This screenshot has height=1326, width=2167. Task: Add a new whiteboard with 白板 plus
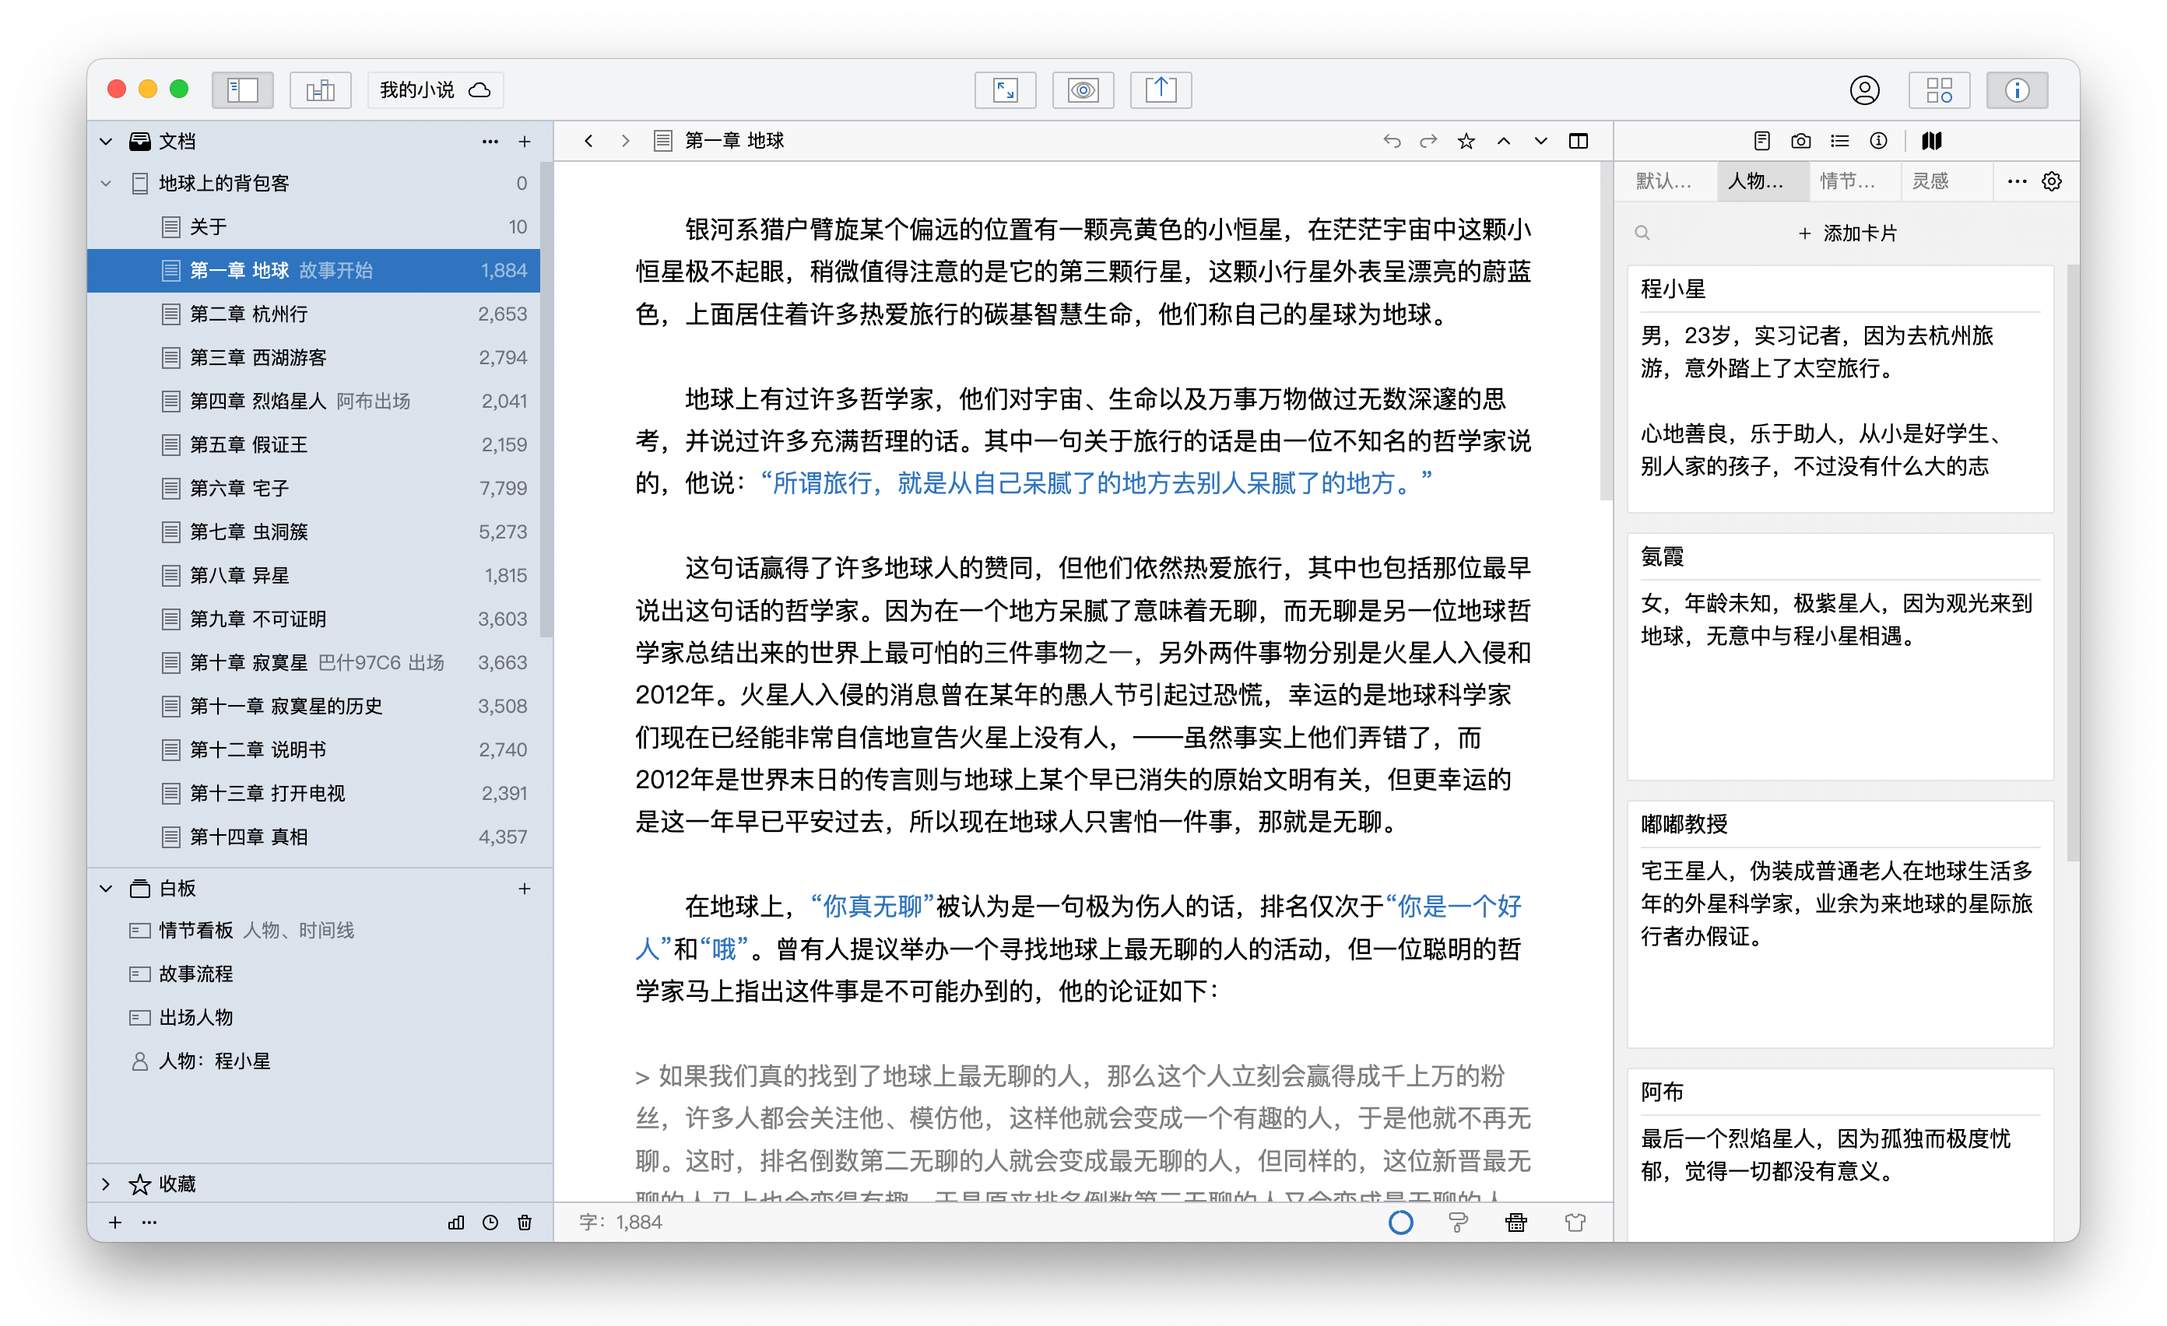pos(524,888)
